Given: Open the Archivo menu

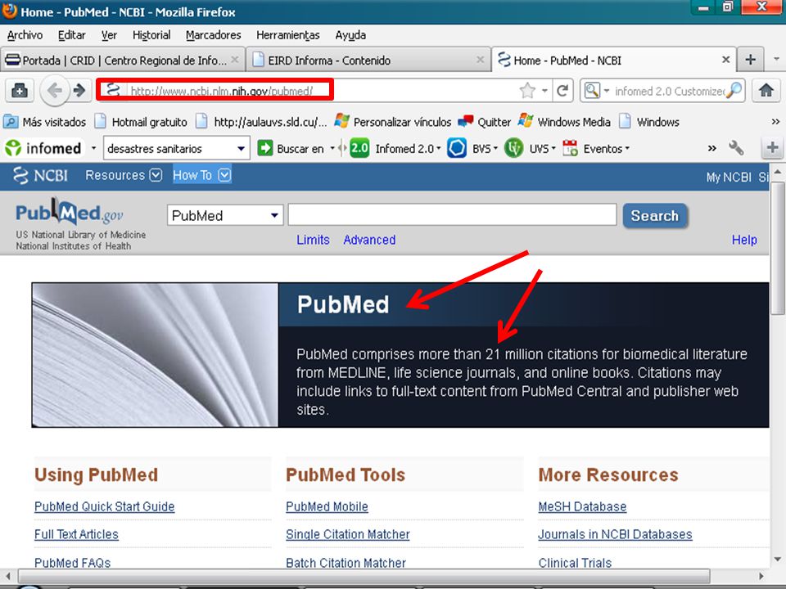Looking at the screenshot, I should 25,35.
